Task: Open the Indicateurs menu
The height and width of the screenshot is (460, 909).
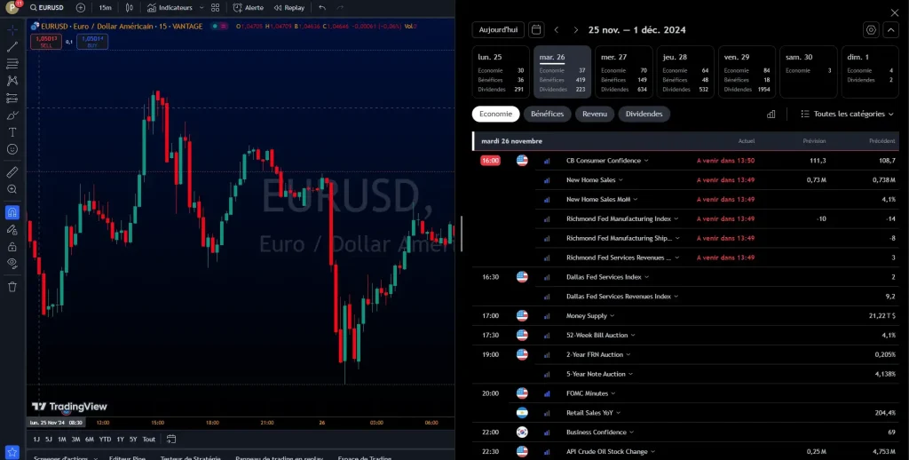Action: click(170, 7)
